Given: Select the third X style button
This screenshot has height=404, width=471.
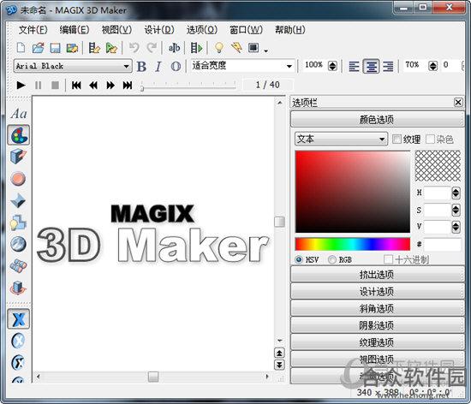Looking at the screenshot, I should coord(18,363).
